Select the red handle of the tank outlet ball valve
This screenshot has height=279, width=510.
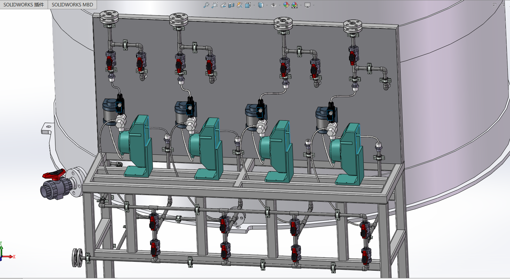tap(54, 174)
